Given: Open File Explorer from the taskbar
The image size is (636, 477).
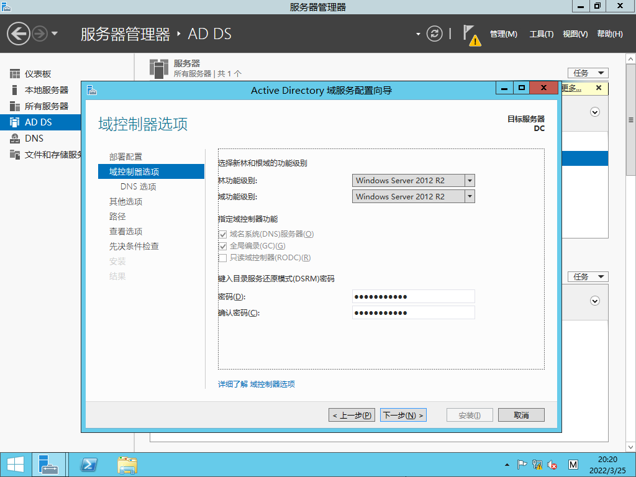Looking at the screenshot, I should tap(127, 465).
